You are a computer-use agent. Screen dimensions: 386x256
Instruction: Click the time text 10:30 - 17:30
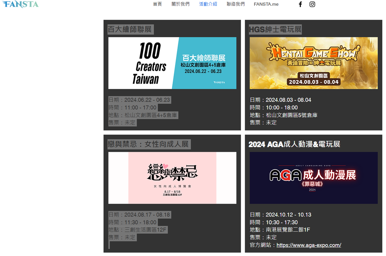(282, 222)
